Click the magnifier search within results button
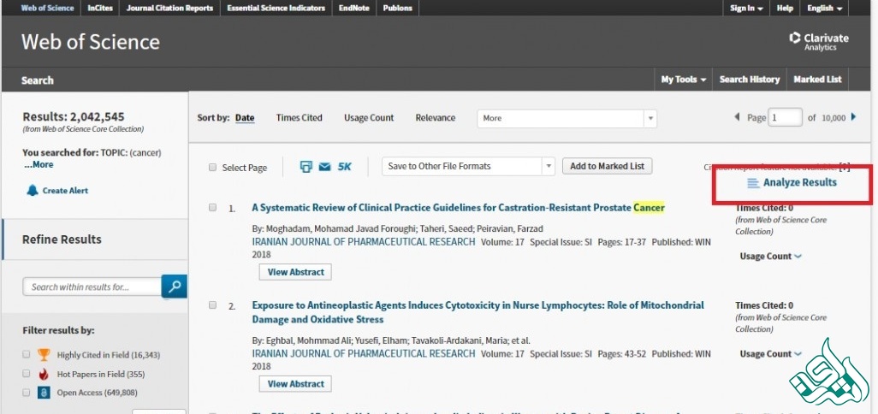This screenshot has width=878, height=414. pyautogui.click(x=175, y=287)
